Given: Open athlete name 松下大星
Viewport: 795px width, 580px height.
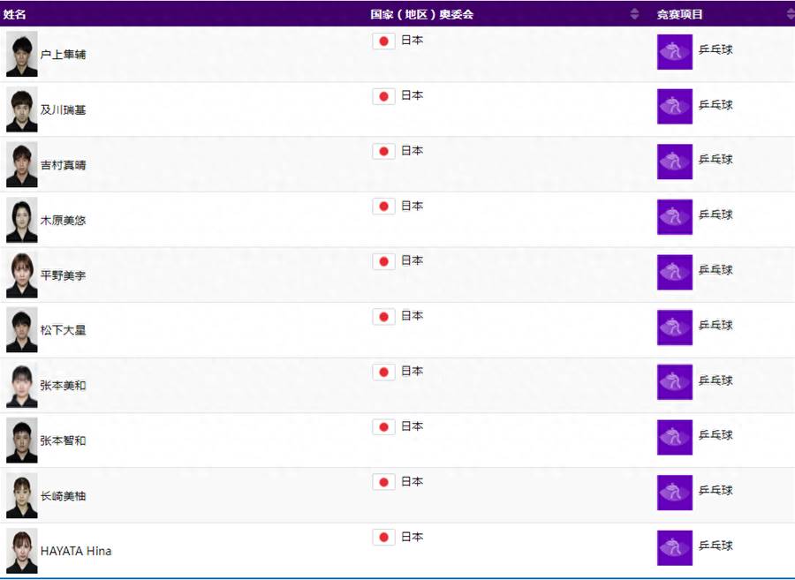Looking at the screenshot, I should click(63, 330).
